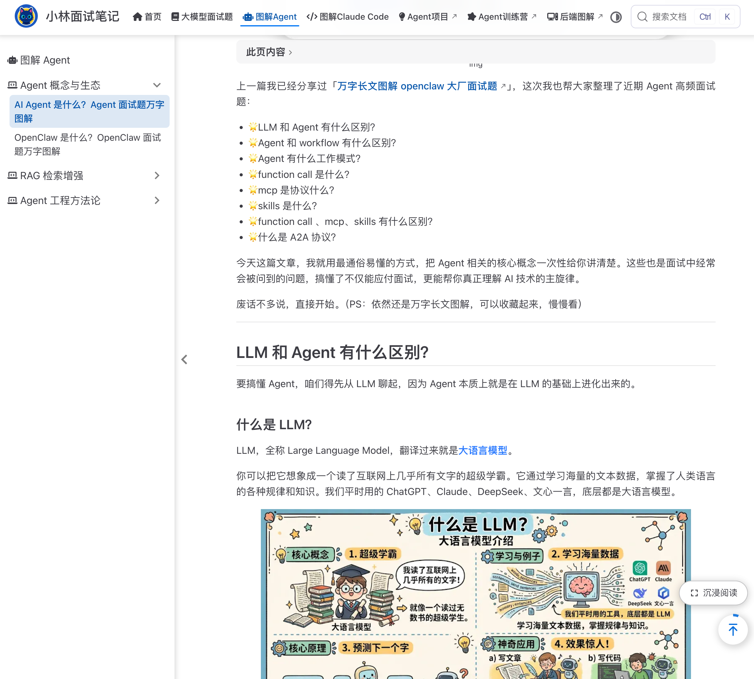Viewport: 754px width, 679px height.
Task: Click the 什么是 LLM? subheading
Action: pos(274,425)
